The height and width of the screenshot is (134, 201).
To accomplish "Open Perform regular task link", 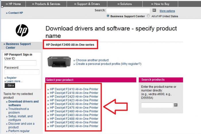I will coord(18,131).
